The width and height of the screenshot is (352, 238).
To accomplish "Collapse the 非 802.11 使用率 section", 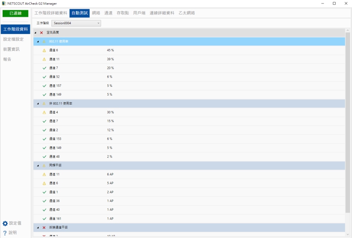I will pos(38,104).
